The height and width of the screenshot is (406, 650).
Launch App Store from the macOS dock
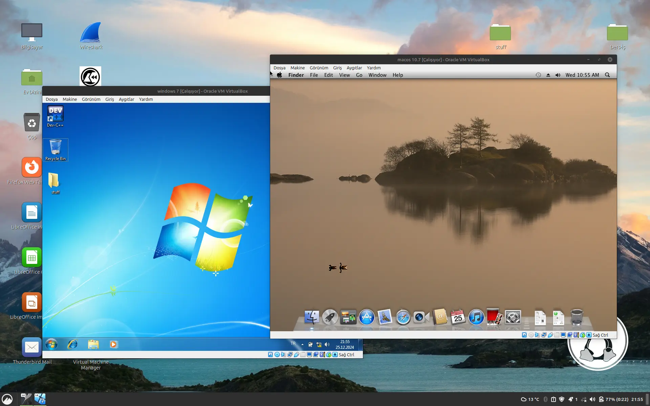(366, 317)
